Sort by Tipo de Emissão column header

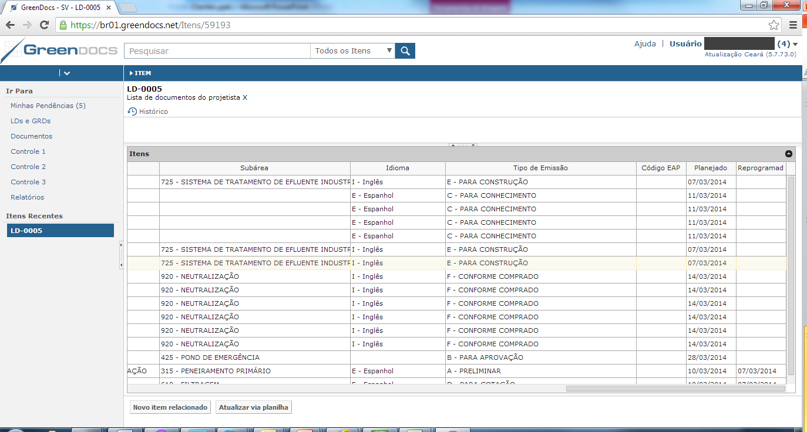[x=540, y=168]
